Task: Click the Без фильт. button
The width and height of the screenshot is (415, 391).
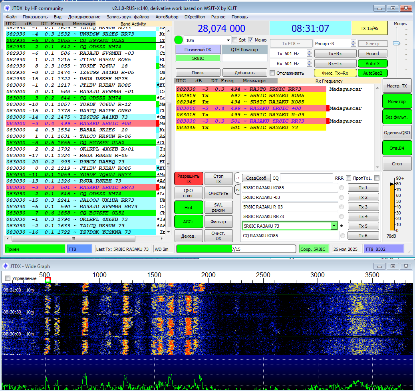Action: [397, 117]
